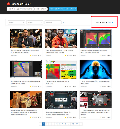Viewport: 120px width, 129px height.
Task: Open Apprendre à jouer au poker breadcrumb
Action: tap(24, 9)
